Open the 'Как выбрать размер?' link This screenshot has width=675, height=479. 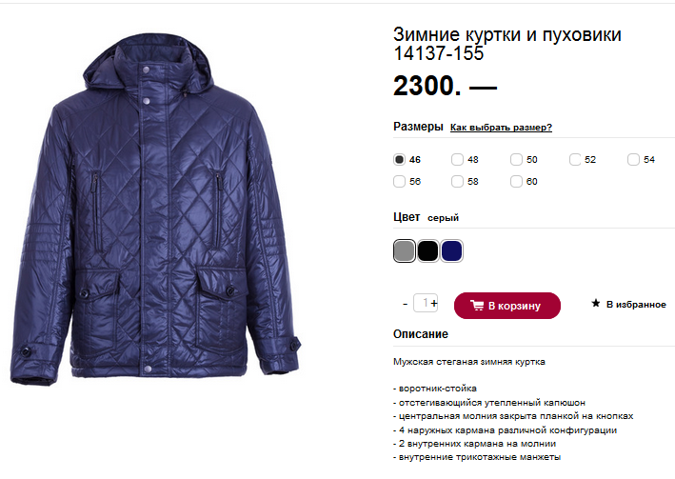(501, 128)
